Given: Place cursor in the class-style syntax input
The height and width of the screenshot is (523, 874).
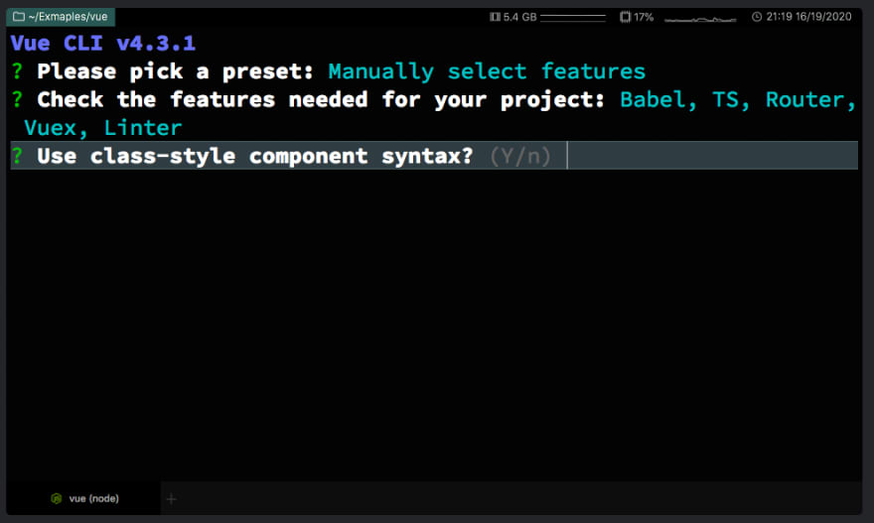Looking at the screenshot, I should 712,156.
